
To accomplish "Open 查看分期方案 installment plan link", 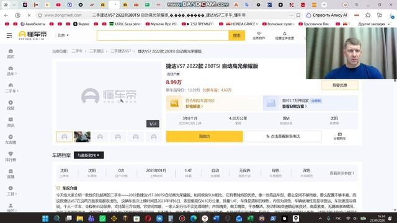I will (x=295, y=107).
